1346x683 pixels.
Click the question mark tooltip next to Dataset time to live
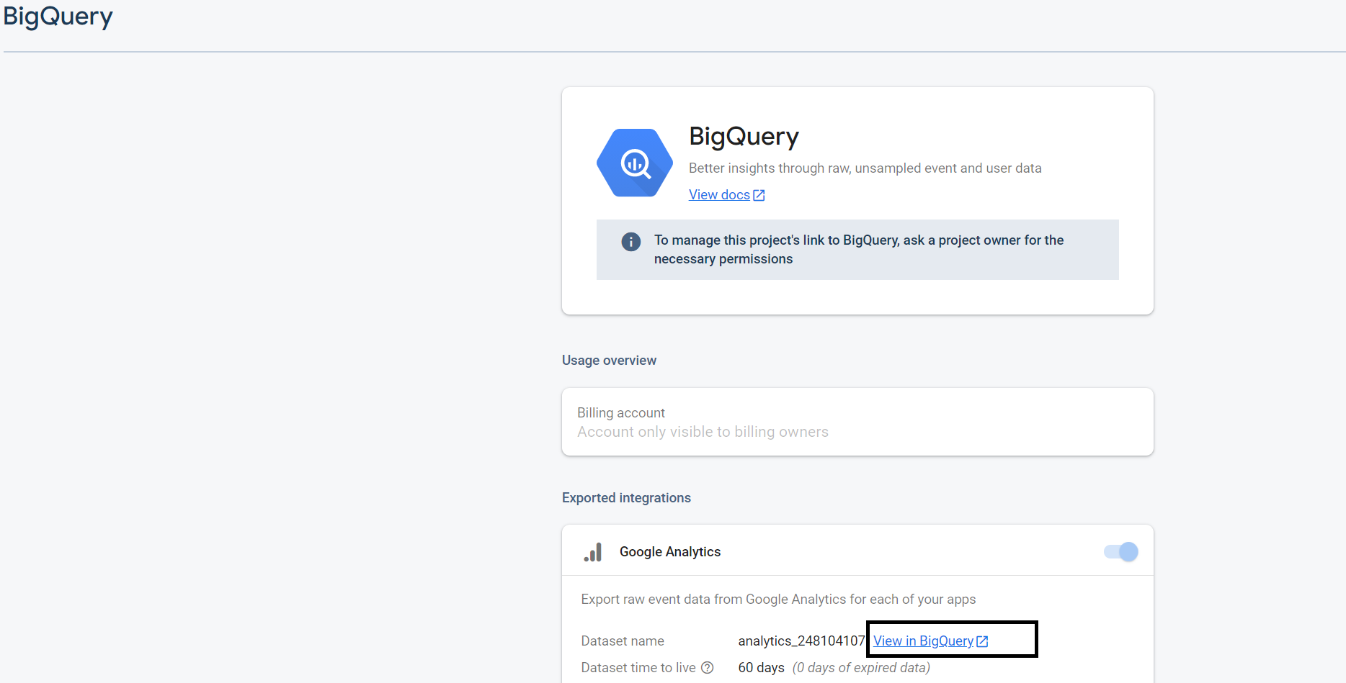coord(708,667)
